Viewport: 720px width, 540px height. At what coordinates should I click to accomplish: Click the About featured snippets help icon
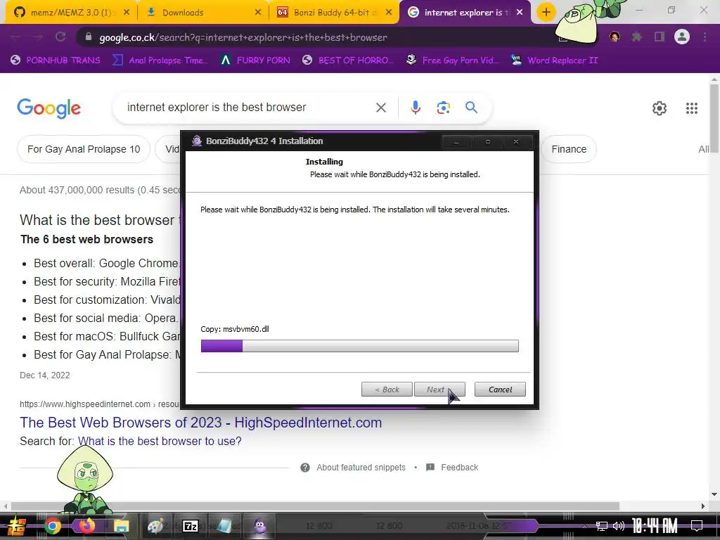tap(305, 468)
